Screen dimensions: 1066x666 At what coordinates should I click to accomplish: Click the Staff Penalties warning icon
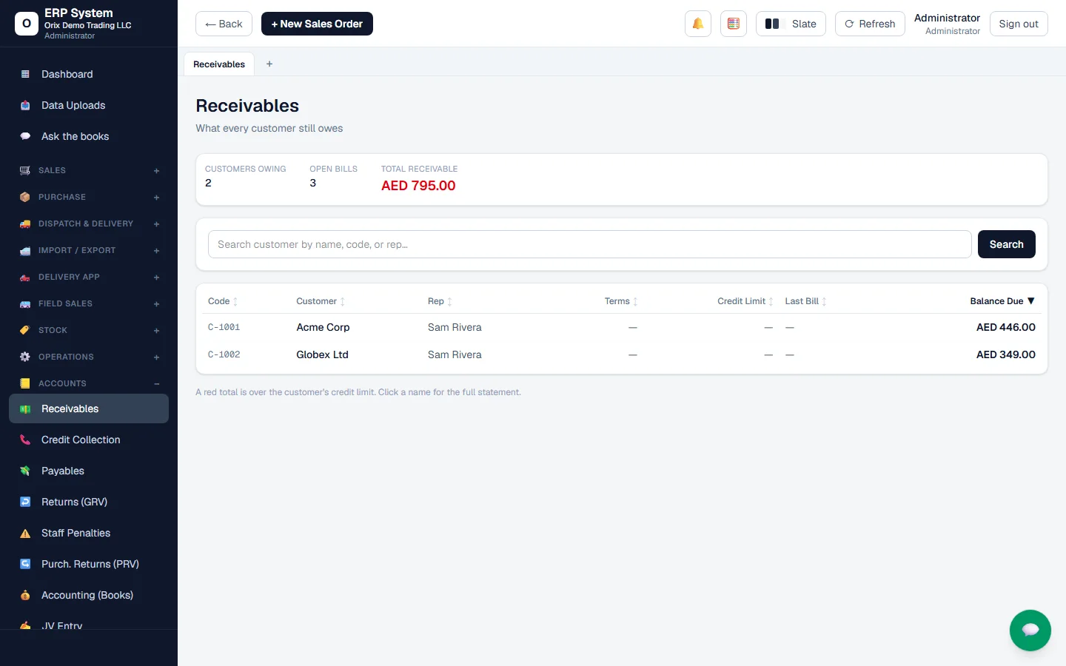25,533
